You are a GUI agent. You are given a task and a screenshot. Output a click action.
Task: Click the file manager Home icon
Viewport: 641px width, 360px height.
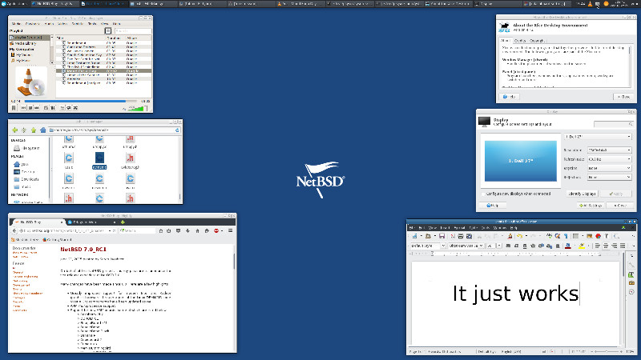point(42,130)
